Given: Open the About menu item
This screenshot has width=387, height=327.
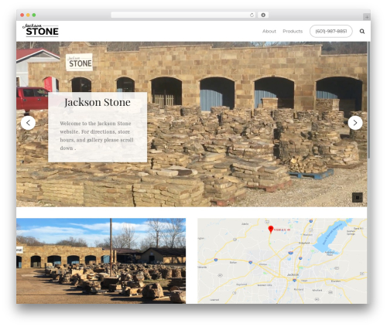Looking at the screenshot, I should coord(269,31).
